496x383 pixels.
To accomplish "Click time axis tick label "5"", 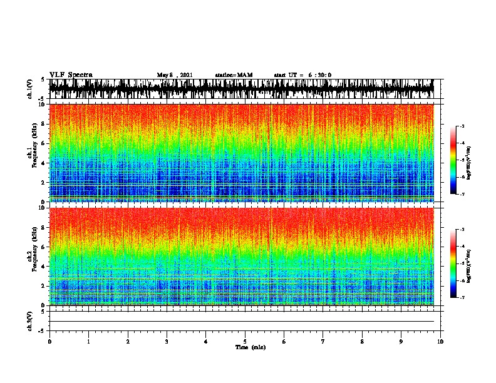I will point(245,342).
